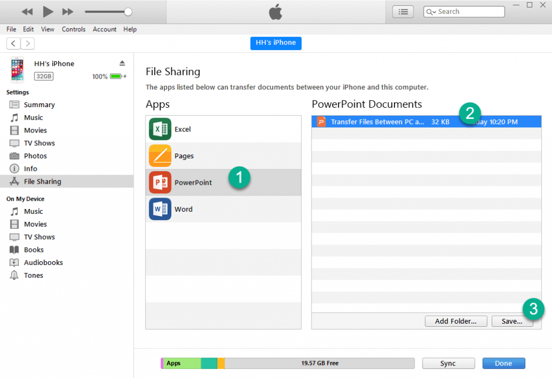Adjust the volume slider
552x378 pixels.
(127, 11)
